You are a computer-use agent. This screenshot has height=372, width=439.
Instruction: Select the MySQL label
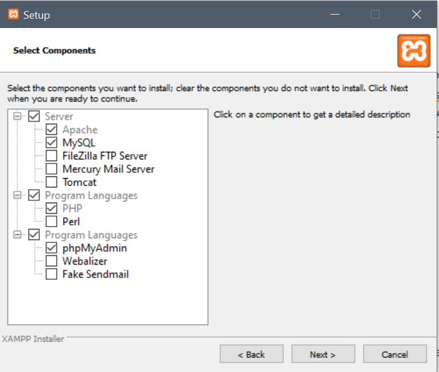pos(79,143)
